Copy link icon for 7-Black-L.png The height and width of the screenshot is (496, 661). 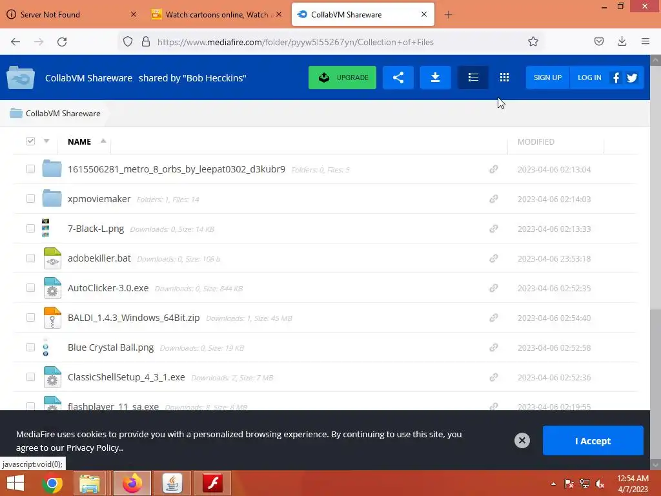pyautogui.click(x=494, y=229)
